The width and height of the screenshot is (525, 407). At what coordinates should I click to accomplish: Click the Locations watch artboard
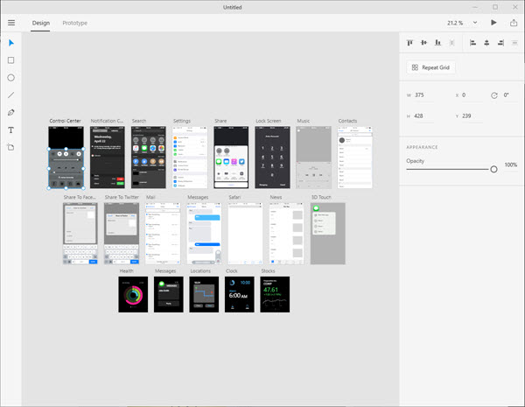click(204, 294)
